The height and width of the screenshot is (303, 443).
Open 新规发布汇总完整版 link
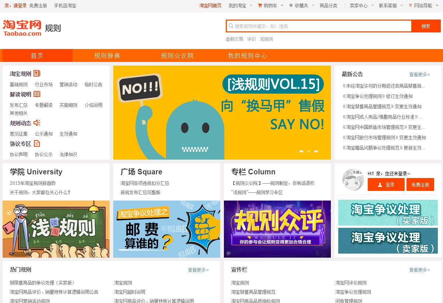141,192
